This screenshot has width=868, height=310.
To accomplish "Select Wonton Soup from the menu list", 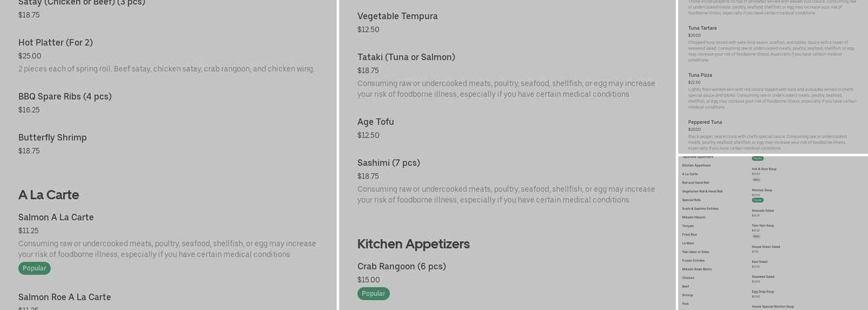I will click(x=762, y=190).
